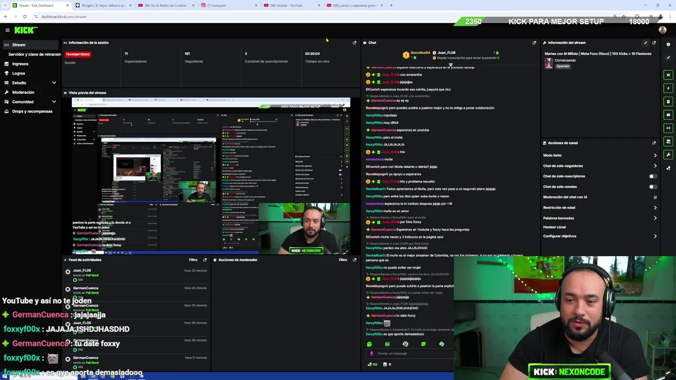
Task: Click the info icon in right toolbar
Action: point(669,45)
